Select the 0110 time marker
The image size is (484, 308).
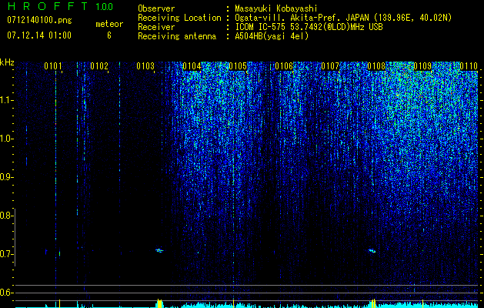469,66
